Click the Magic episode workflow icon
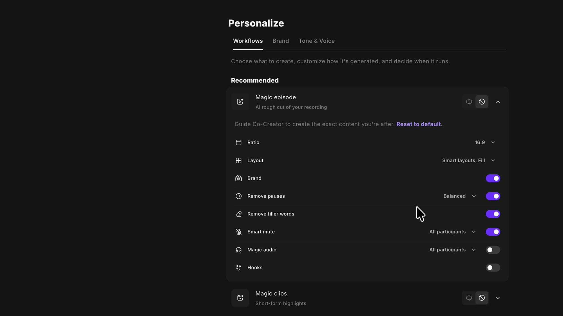 pos(240,102)
